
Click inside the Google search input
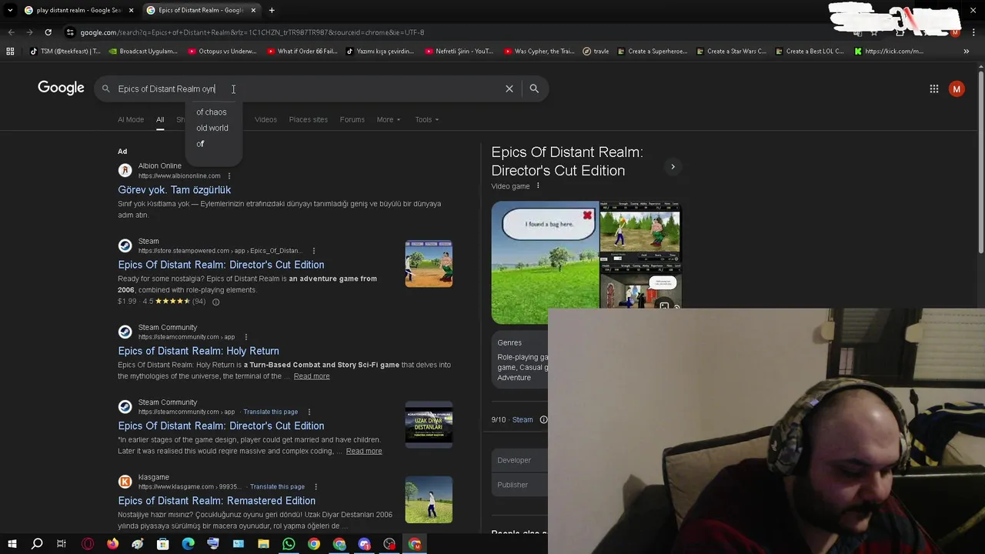[308, 88]
